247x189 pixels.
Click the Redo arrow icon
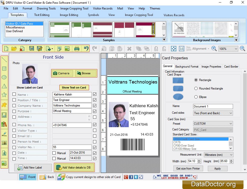[x=95, y=48]
